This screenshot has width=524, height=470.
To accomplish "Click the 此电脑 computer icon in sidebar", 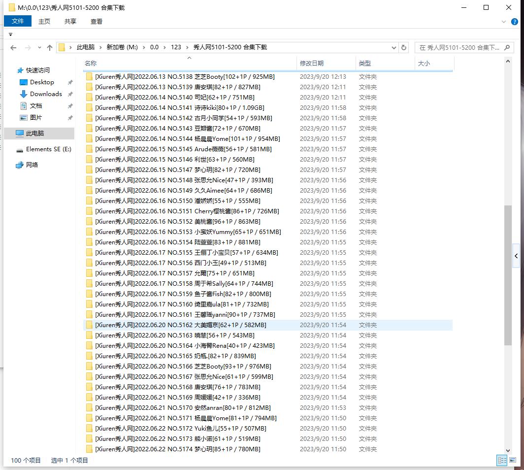I will click(20, 134).
